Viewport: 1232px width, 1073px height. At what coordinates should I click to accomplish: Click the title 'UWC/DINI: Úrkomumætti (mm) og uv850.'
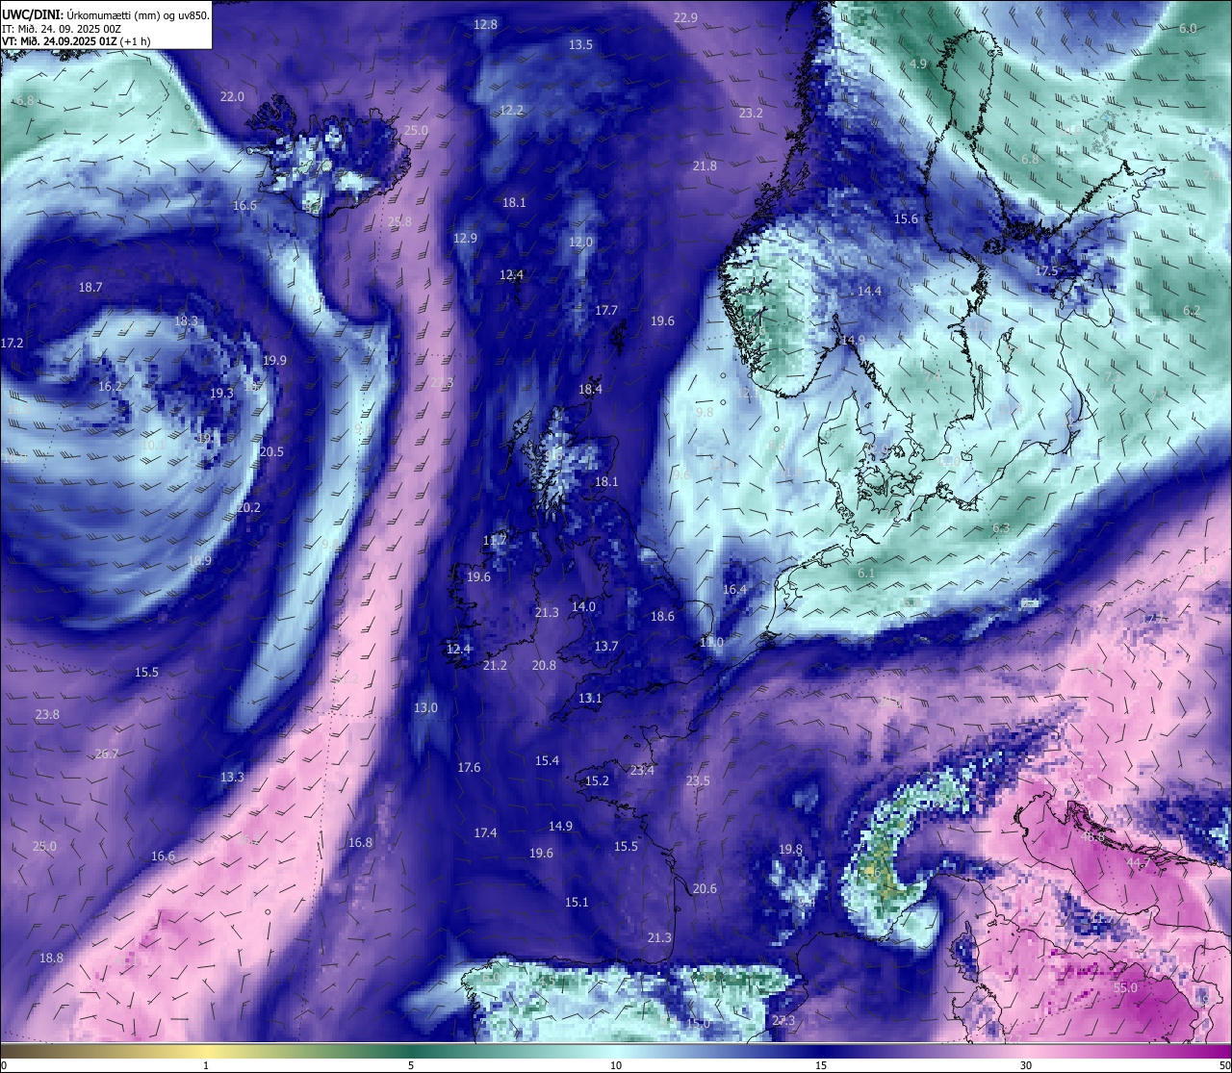106,15
